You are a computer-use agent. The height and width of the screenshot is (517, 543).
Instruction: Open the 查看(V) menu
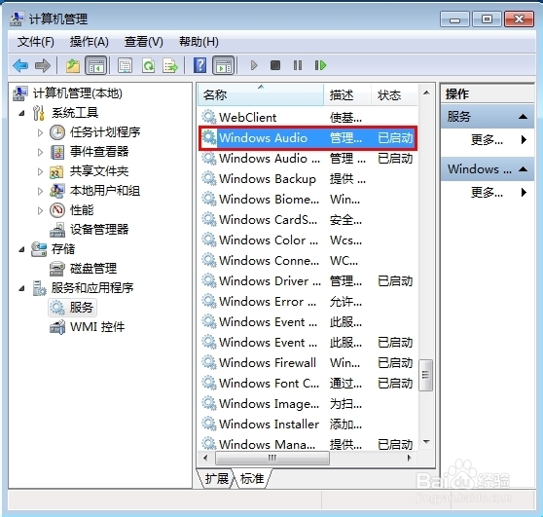click(x=144, y=42)
